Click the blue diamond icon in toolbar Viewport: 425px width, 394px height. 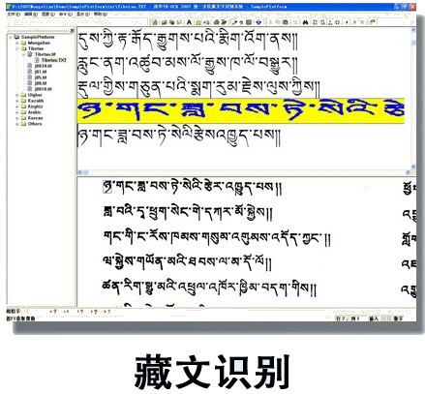click(258, 22)
